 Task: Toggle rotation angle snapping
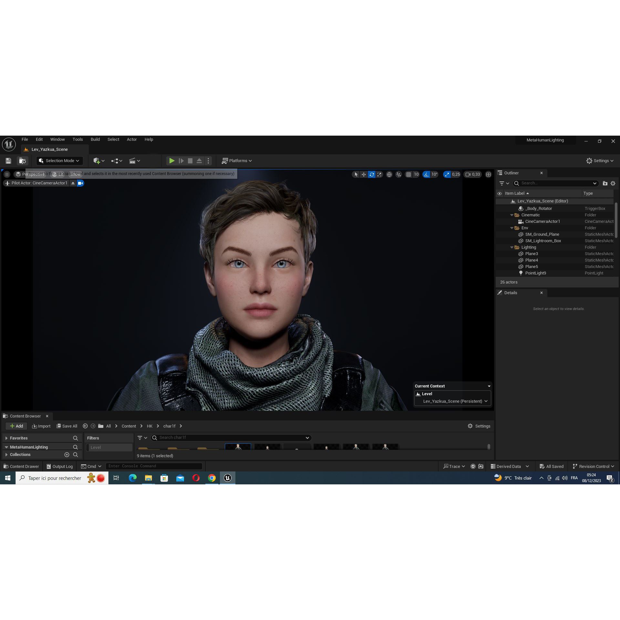tap(426, 174)
